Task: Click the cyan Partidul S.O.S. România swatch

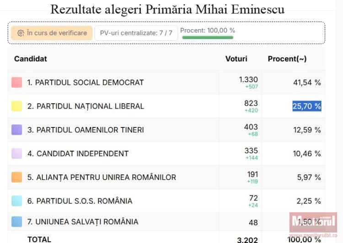Action: [x=16, y=201]
